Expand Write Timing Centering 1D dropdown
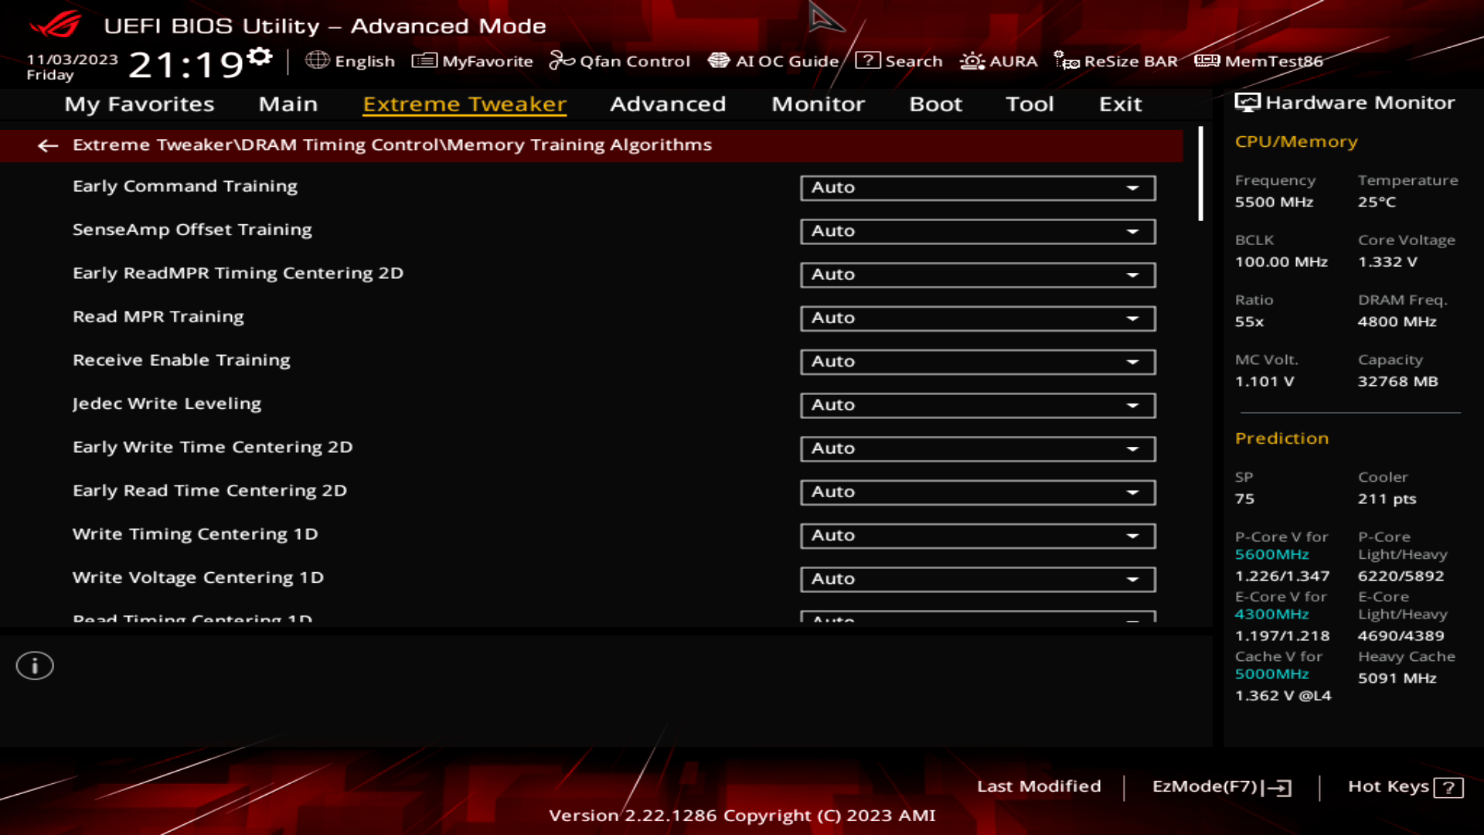 coord(1133,534)
